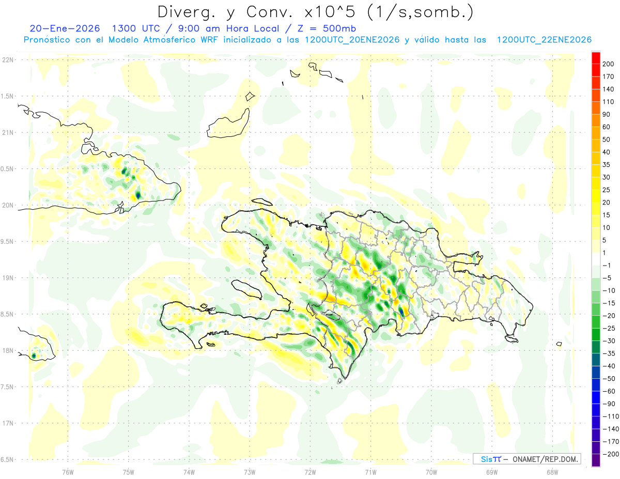Select the white swatch between 1 and -1
This screenshot has width=620, height=479.
(x=596, y=258)
